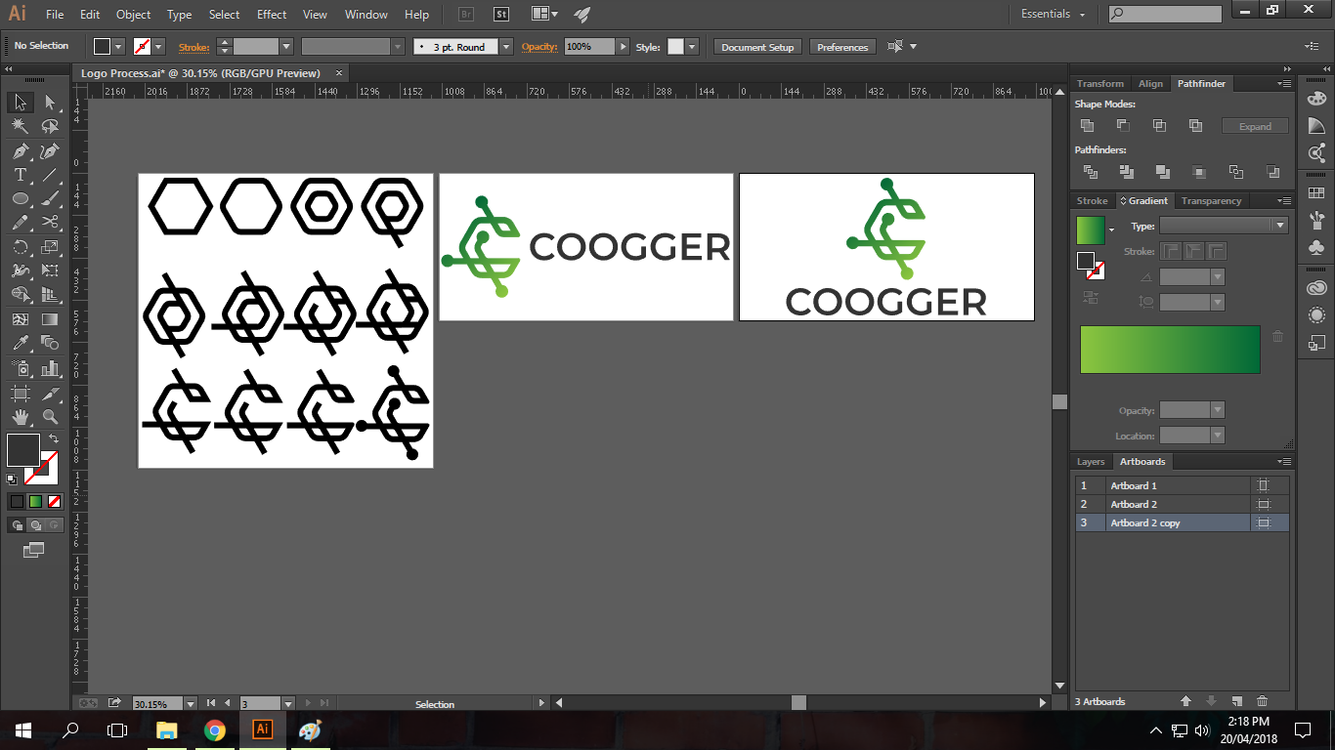Open the Effect menu
The height and width of the screenshot is (750, 1335).
coord(272,15)
